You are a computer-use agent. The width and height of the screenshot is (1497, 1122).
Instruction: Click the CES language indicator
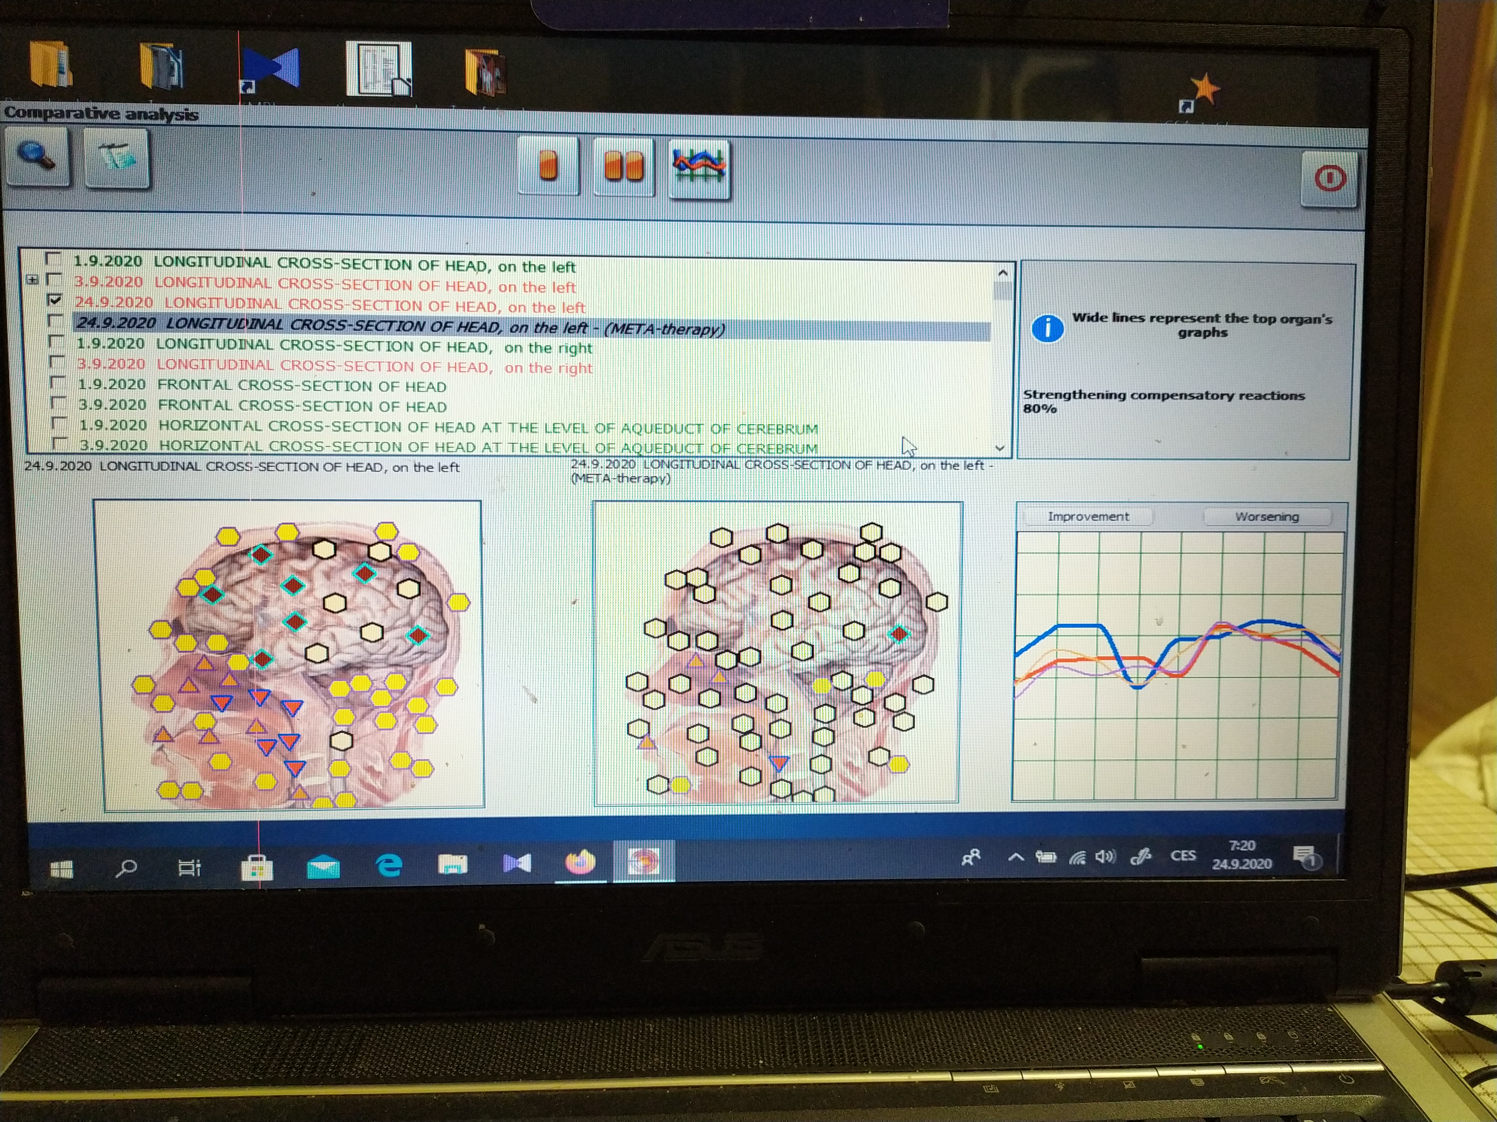coord(1183,856)
